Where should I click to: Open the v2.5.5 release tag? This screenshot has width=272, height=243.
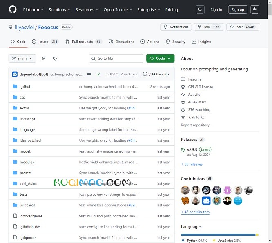[192, 149]
